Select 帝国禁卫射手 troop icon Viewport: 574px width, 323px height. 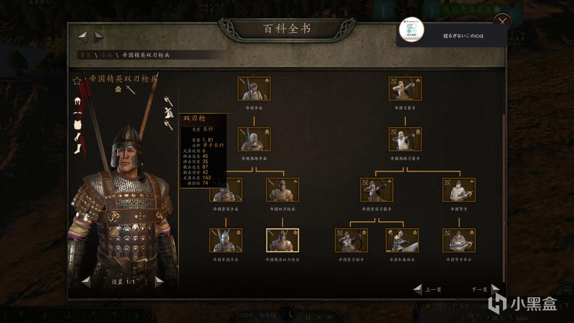click(x=351, y=240)
